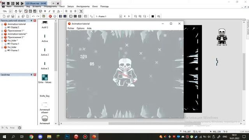249x140 pixels.
Task: Stop the running application
Action: [8, 3]
